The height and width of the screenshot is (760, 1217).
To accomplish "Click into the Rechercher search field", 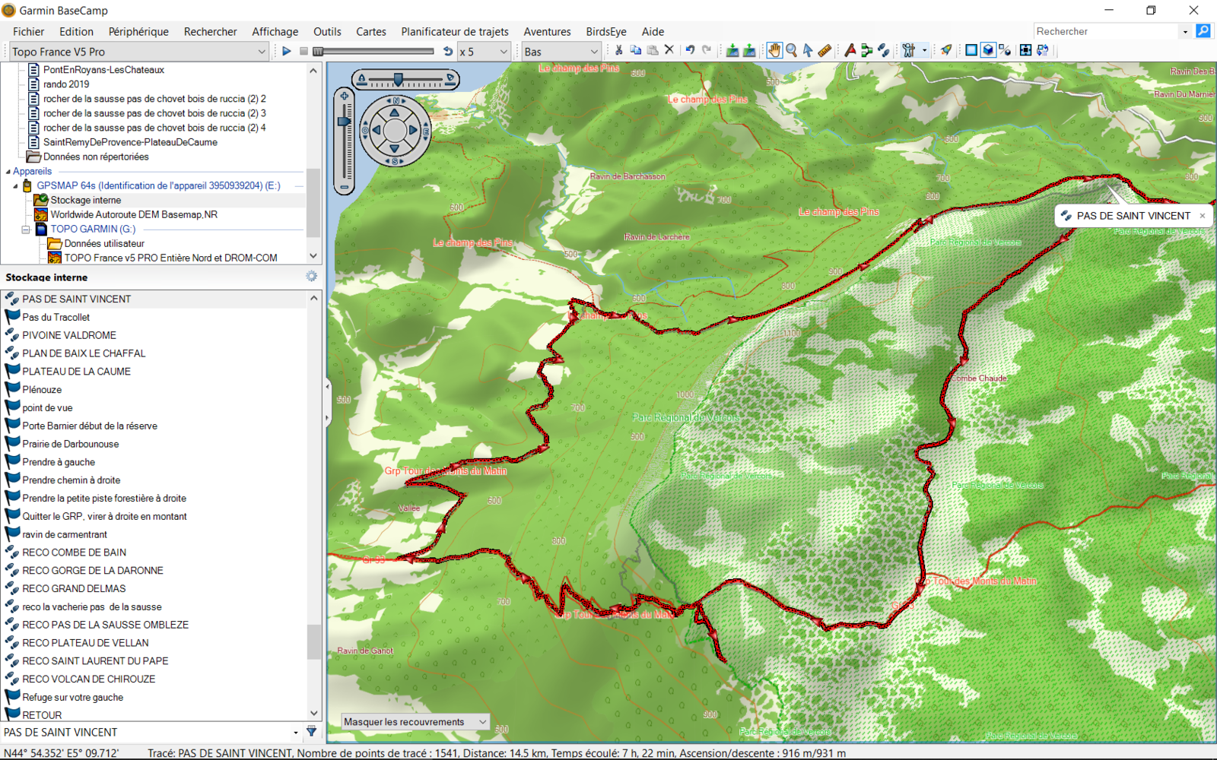I will click(1106, 31).
